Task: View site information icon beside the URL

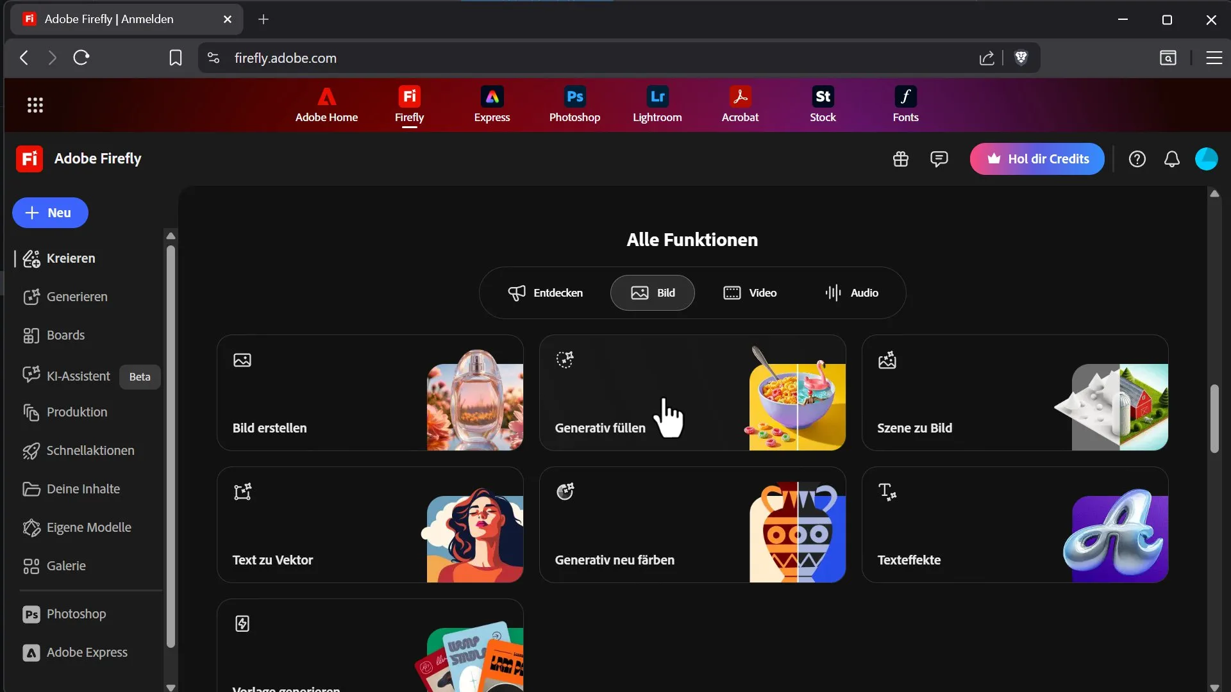Action: [x=214, y=58]
